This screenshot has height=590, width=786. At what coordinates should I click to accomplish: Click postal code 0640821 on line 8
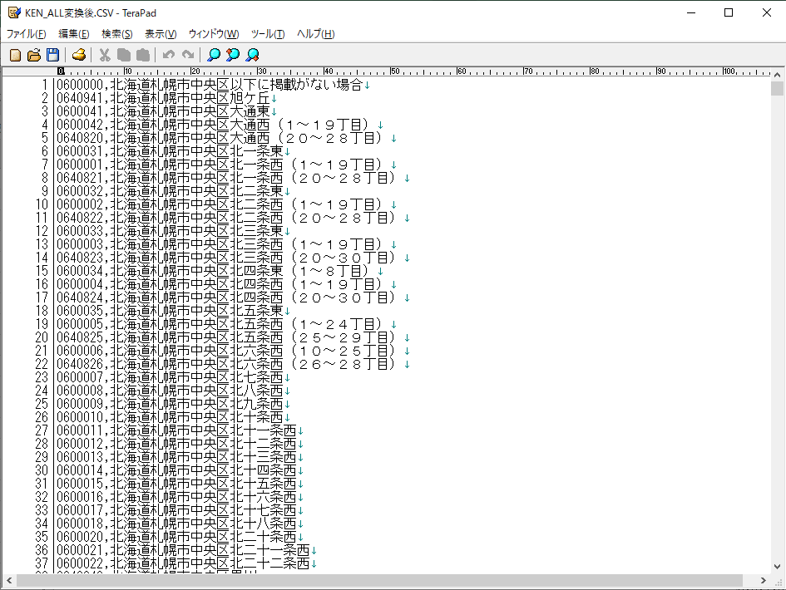[79, 177]
